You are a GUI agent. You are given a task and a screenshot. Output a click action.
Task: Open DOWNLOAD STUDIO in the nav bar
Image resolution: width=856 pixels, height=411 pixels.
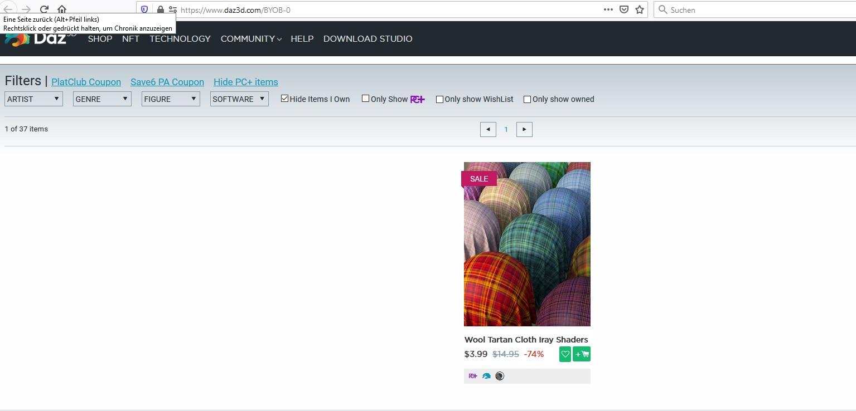[x=368, y=39]
